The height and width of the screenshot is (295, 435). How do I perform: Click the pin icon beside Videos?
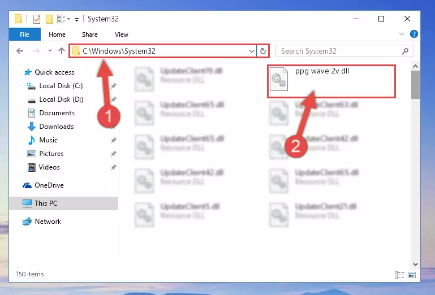(114, 167)
